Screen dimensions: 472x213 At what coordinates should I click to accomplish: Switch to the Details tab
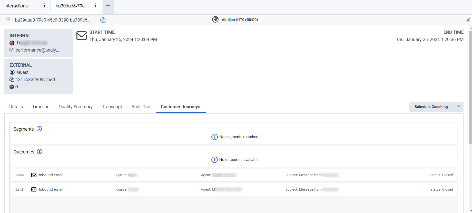click(16, 107)
